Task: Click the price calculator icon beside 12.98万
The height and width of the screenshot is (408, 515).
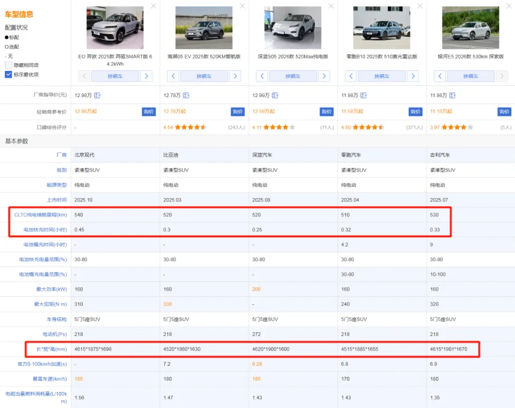Action: pos(97,96)
